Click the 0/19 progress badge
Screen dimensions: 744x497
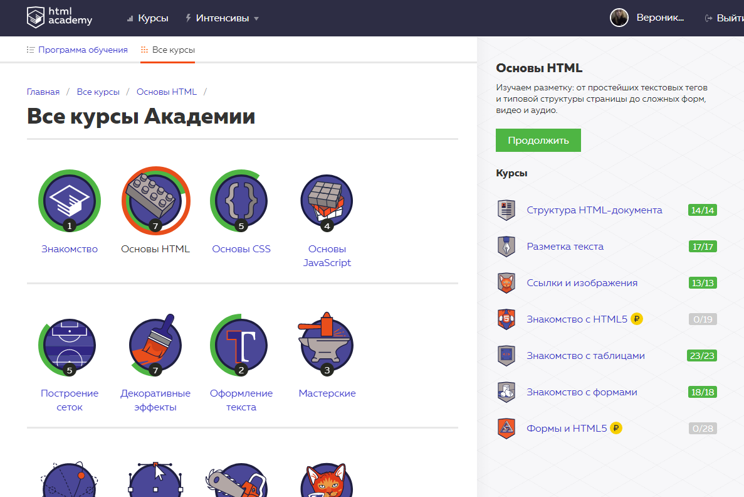(x=702, y=319)
